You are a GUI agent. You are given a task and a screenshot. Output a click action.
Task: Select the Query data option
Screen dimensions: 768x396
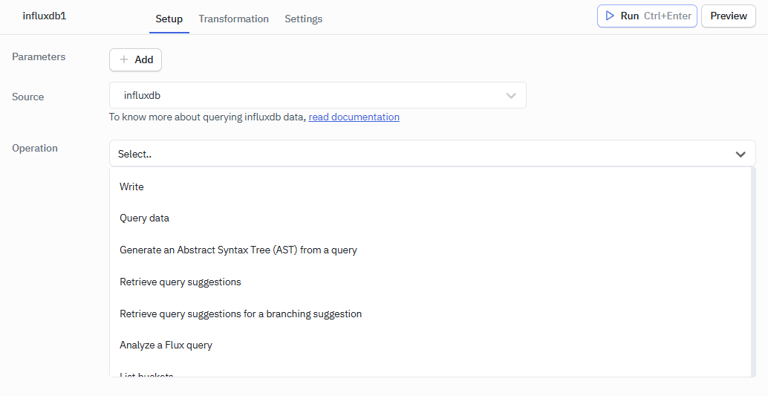(x=144, y=218)
